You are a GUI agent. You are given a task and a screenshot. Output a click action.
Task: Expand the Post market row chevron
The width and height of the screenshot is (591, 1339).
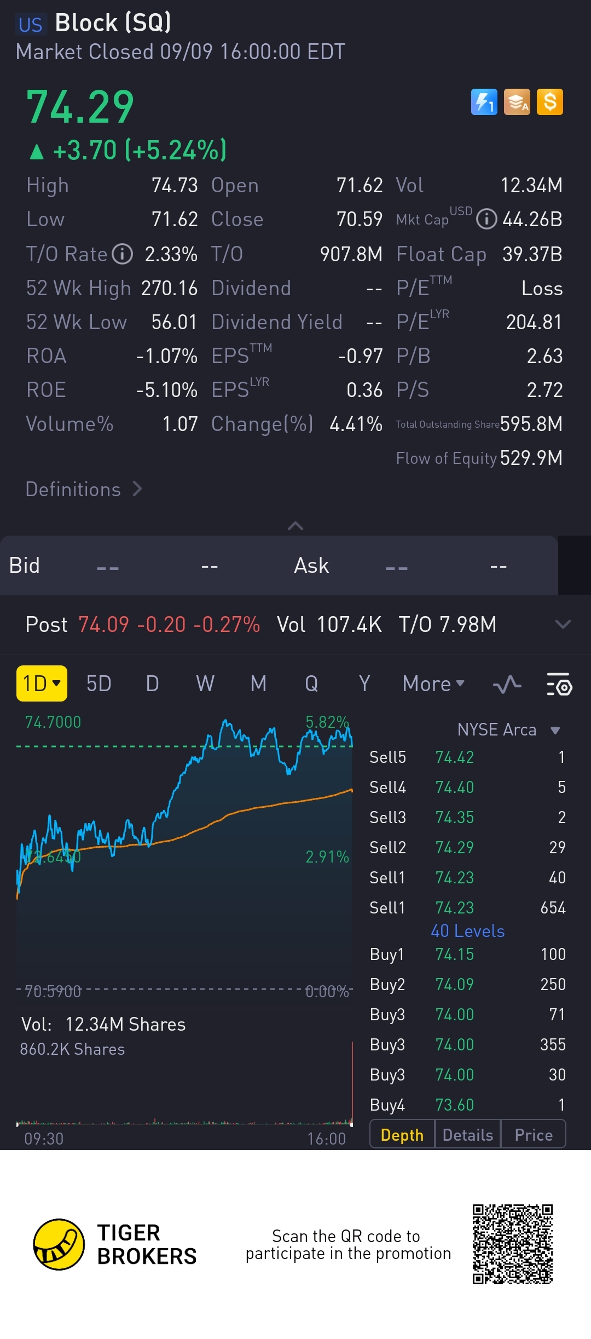pyautogui.click(x=563, y=624)
